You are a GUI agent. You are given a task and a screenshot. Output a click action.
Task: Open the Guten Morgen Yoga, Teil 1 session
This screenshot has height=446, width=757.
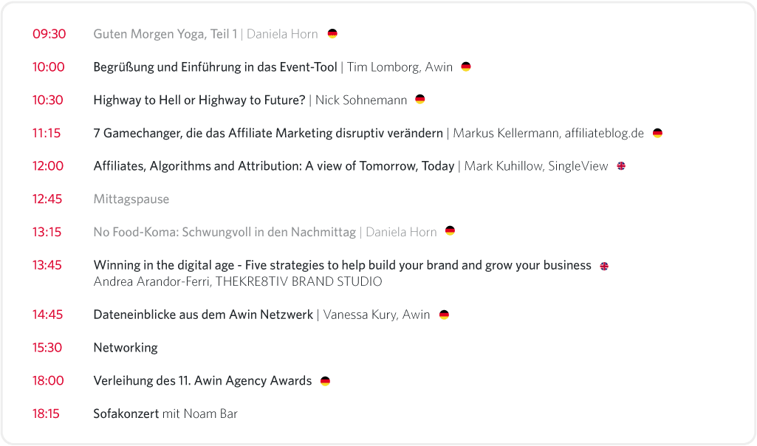165,34
